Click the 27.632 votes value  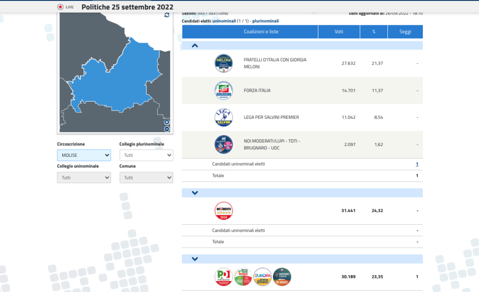[x=348, y=63]
